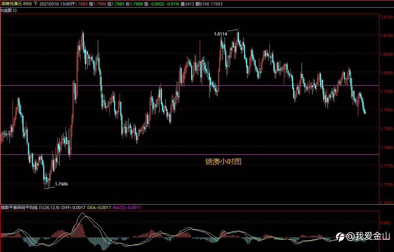
Task: Click the 1.7950 price axis label
Action: tap(387, 91)
